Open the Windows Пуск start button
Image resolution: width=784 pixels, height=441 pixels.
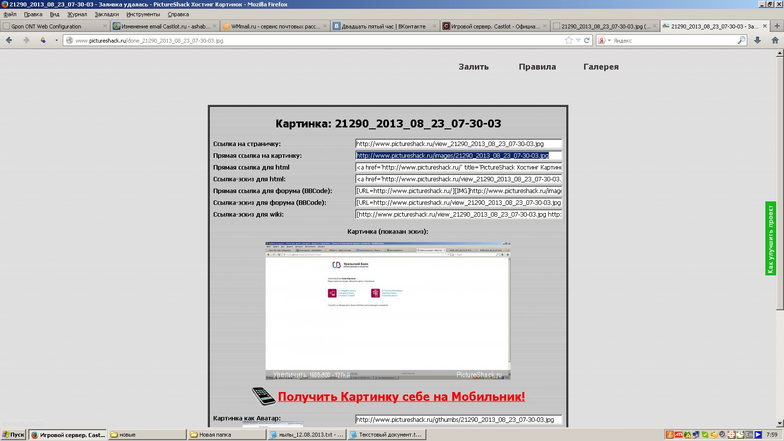click(x=14, y=435)
